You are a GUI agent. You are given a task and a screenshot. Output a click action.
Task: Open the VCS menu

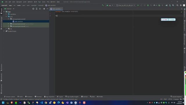[x=48, y=2]
